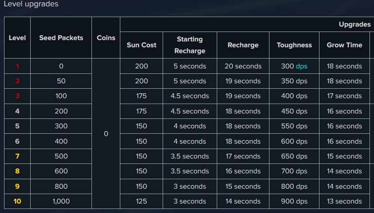374x213 pixels.
Task: Click the merged Coins value 0 cell
Action: pos(106,134)
